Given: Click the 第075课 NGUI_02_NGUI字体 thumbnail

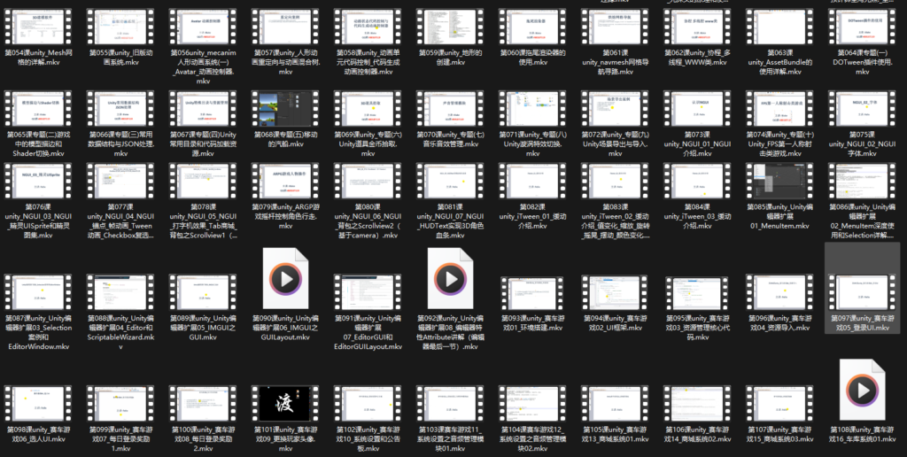Looking at the screenshot, I should [x=862, y=108].
